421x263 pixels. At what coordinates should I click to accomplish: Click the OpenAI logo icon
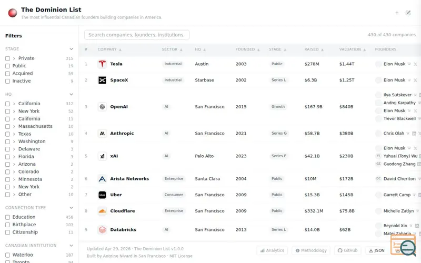102,107
